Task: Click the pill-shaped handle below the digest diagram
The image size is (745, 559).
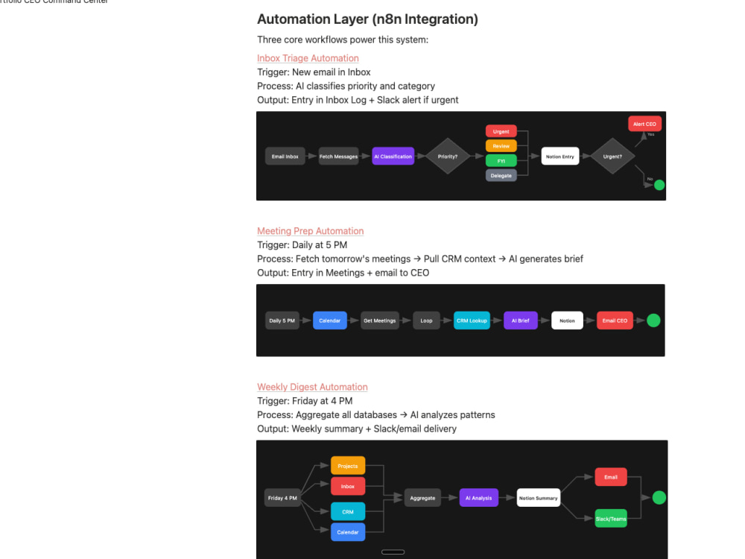Action: tap(393, 552)
